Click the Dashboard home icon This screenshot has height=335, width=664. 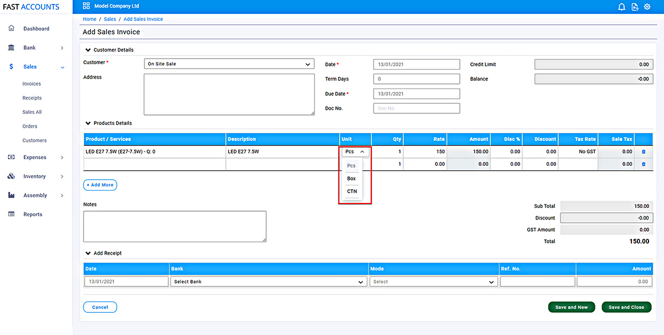click(12, 28)
